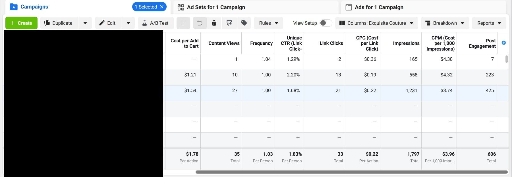
Task: Add a column with the blue plus icon
Action: [x=503, y=43]
